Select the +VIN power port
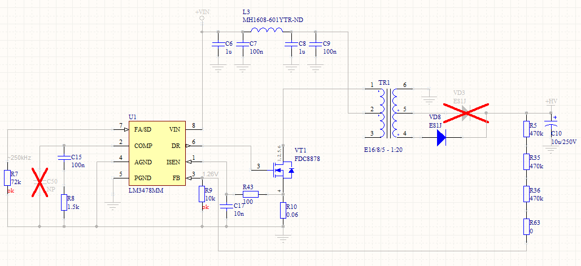Viewport: 581px width, 266px height. 202,15
